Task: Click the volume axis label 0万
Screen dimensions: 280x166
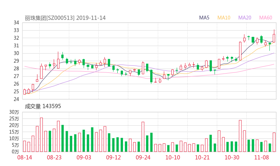Action: pyautogui.click(x=16, y=152)
